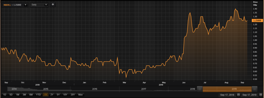Screen dimensions: 264x98
Task: Select the 20Y range button
Action: pyautogui.click(x=73, y=95)
